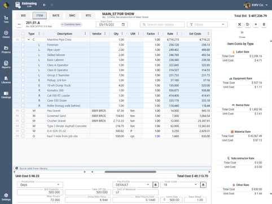Slide the horizontal table scrollbar thumb
Image resolution: width=272 pixels, height=204 pixels.
pyautogui.click(x=130, y=172)
